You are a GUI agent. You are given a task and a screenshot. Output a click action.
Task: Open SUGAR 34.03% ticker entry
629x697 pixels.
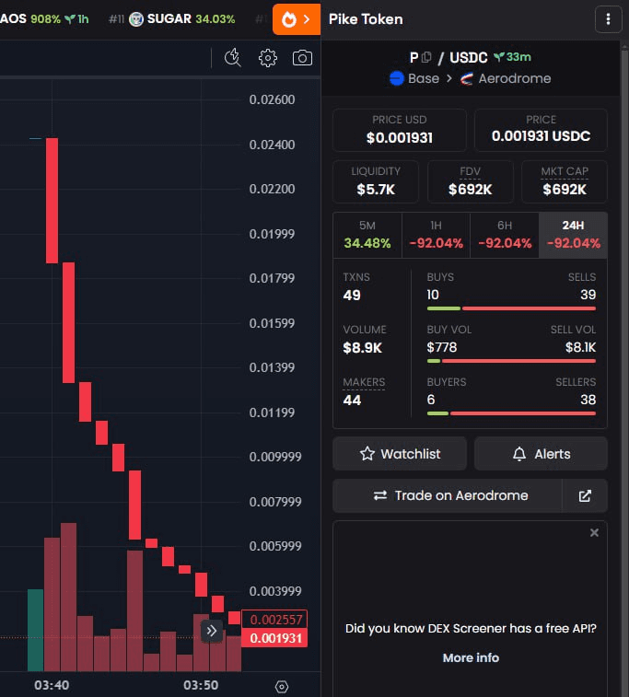pyautogui.click(x=173, y=19)
